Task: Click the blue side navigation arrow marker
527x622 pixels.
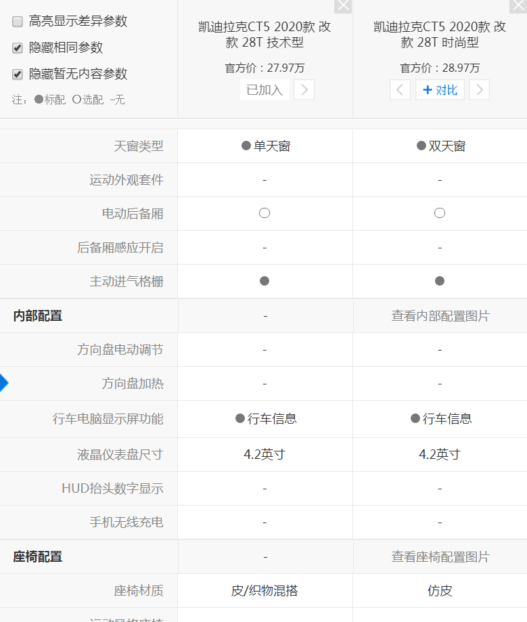Action: tap(4, 383)
